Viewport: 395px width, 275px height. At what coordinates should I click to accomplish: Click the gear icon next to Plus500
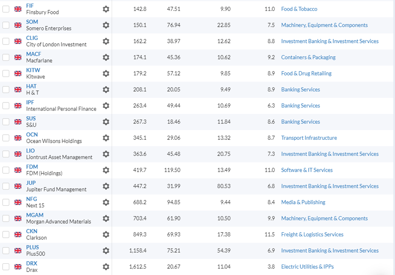click(106, 251)
